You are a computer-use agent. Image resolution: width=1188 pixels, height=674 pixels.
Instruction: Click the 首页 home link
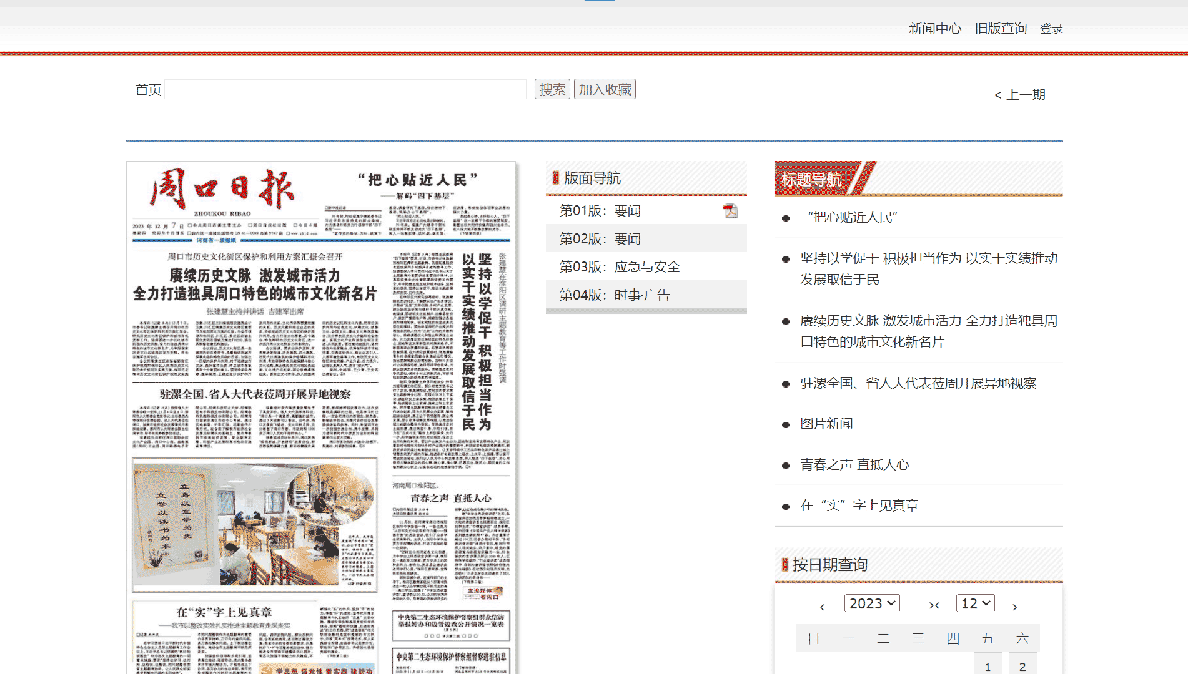(x=148, y=90)
